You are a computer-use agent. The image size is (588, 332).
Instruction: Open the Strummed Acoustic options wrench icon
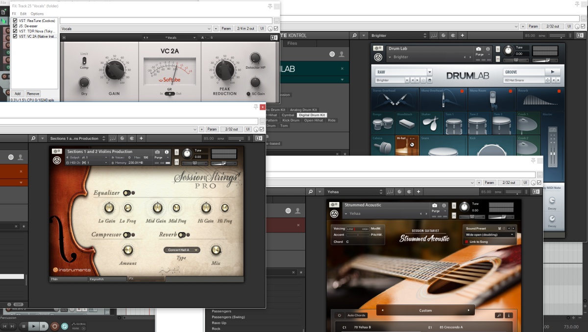click(x=334, y=205)
